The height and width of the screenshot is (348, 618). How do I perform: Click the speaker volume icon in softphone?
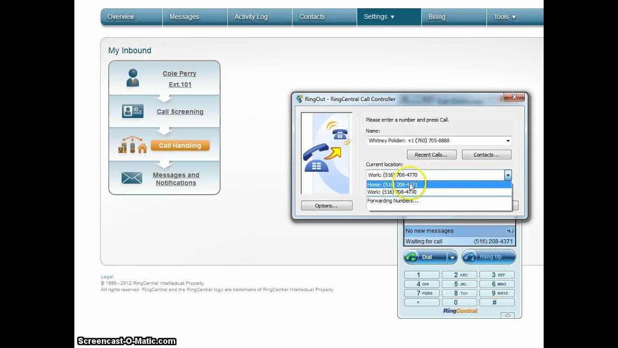[x=510, y=231]
